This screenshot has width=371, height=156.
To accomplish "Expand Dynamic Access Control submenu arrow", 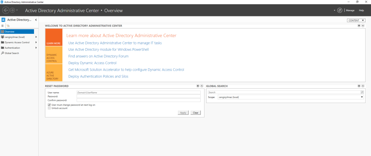I will point(36,43).
